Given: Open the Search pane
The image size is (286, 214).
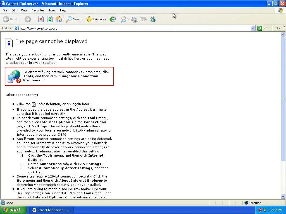Looking at the screenshot, I should pyautogui.click(x=74, y=19).
